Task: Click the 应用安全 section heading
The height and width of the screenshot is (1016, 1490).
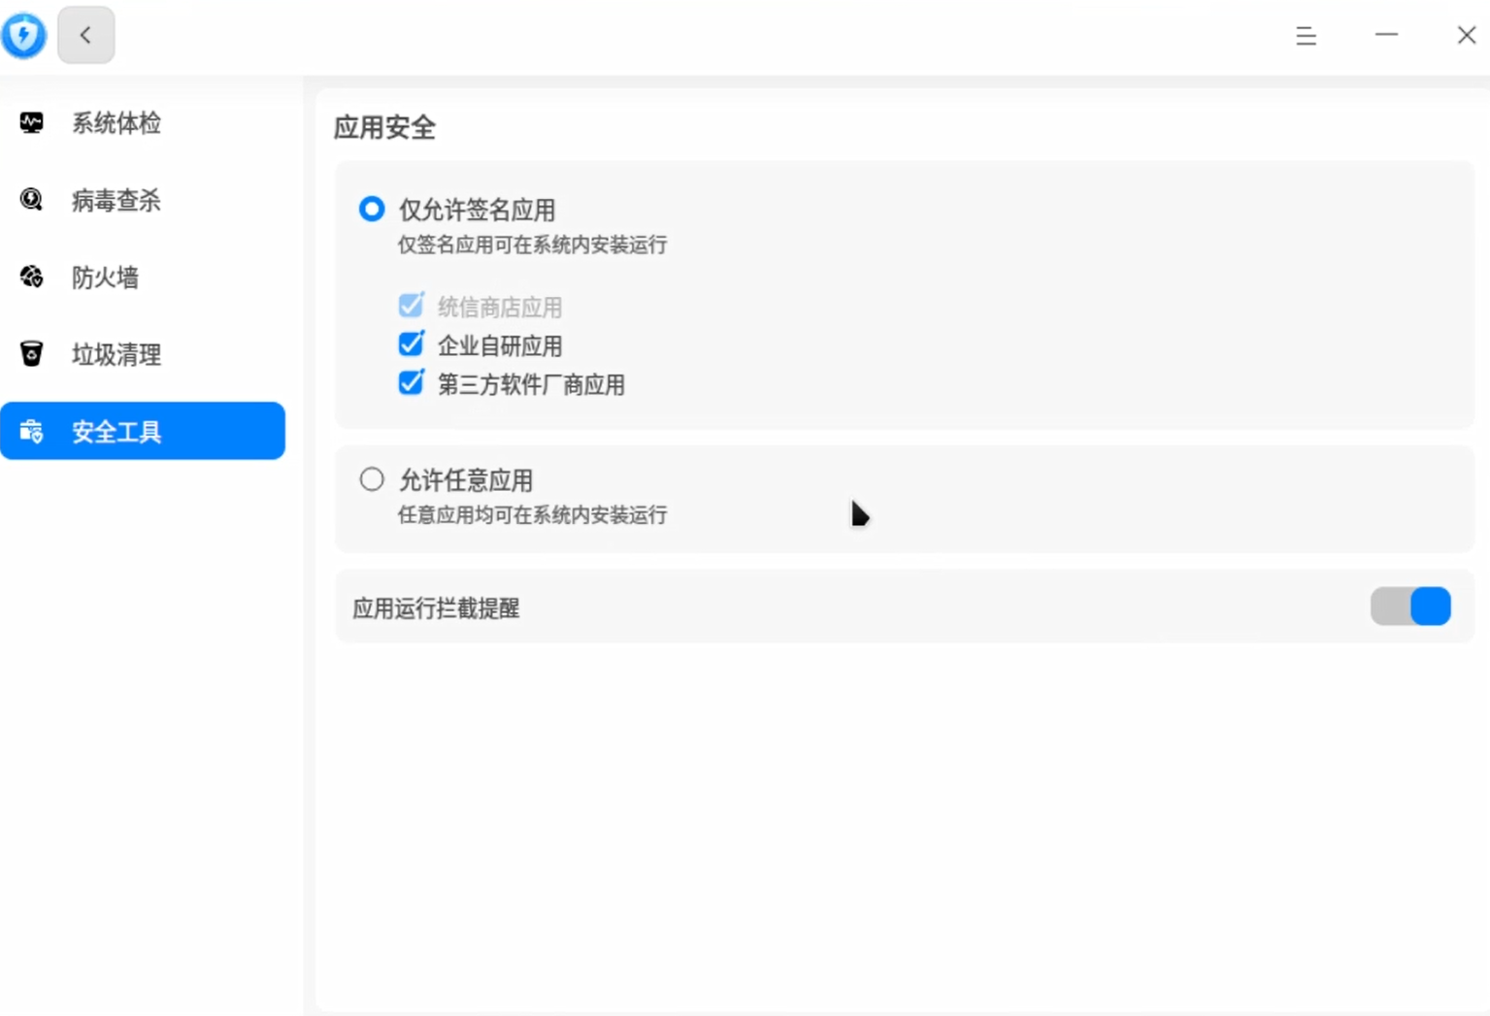Action: tap(384, 128)
